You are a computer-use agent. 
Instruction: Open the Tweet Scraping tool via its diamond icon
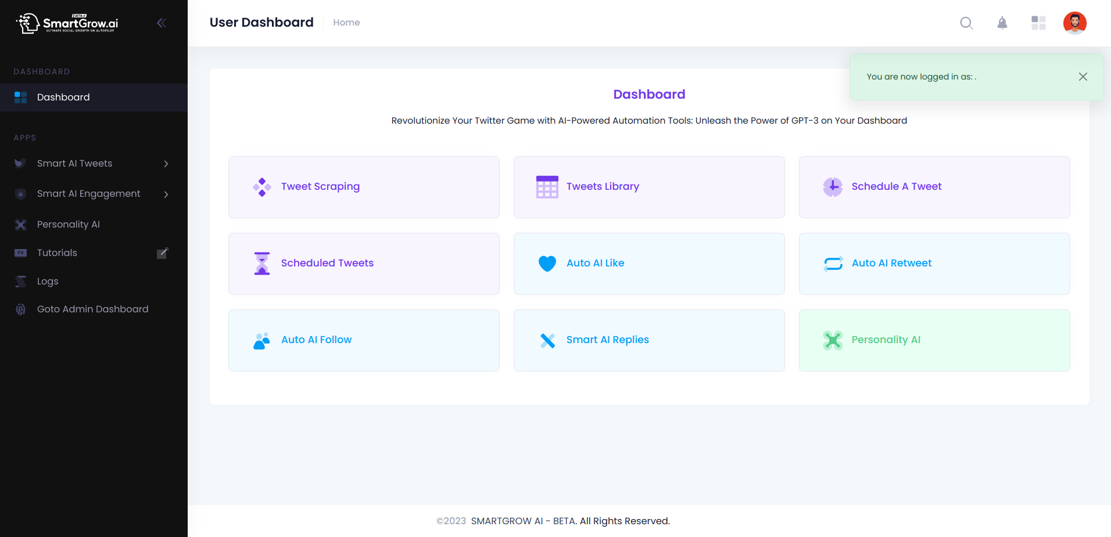click(x=262, y=186)
